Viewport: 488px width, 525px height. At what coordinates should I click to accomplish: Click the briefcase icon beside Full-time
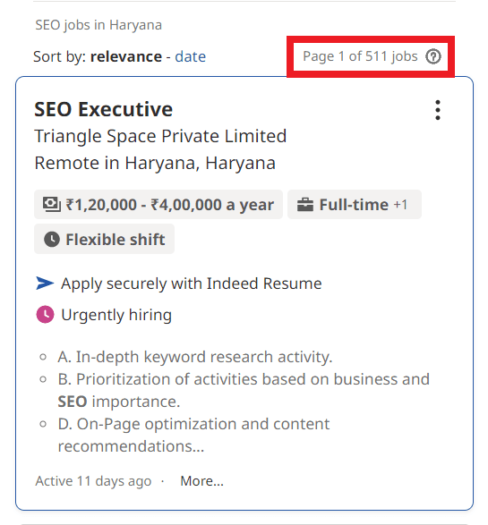[x=305, y=205]
